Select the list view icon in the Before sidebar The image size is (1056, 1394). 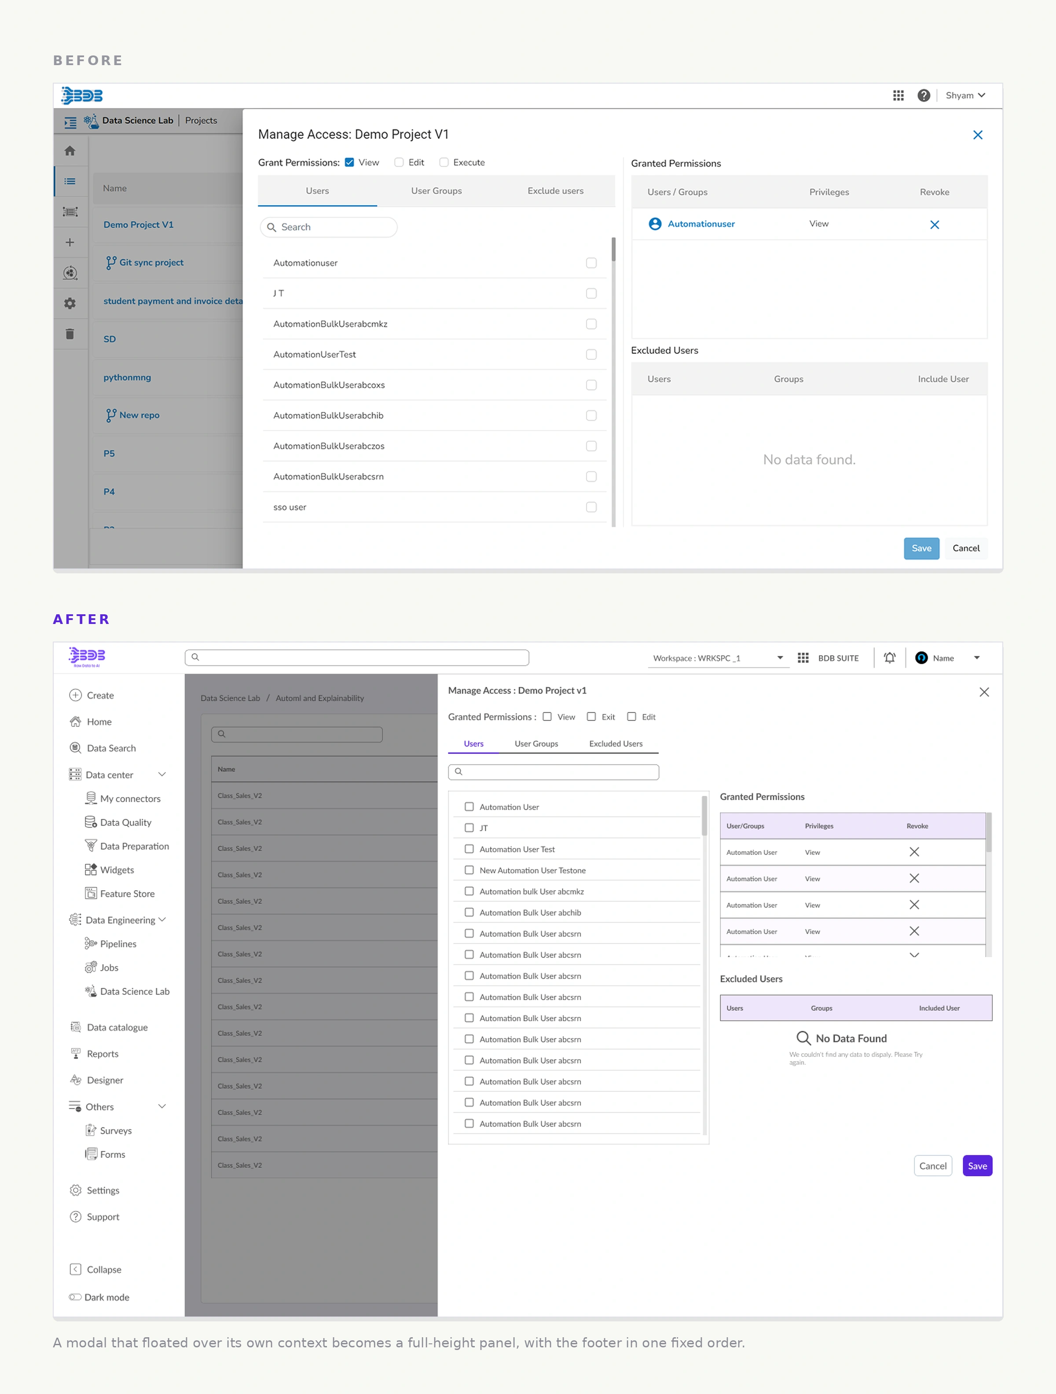pos(70,181)
